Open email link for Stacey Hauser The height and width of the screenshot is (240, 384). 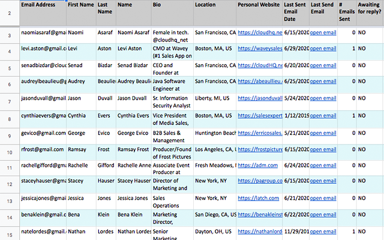click(x=323, y=181)
